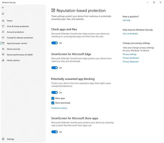Toggle Potentially unwanted app blocking switch

coord(54,92)
